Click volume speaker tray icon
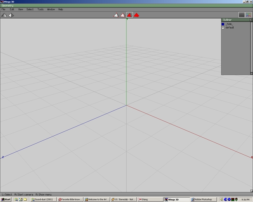253x202 pixels. [x=222, y=199]
